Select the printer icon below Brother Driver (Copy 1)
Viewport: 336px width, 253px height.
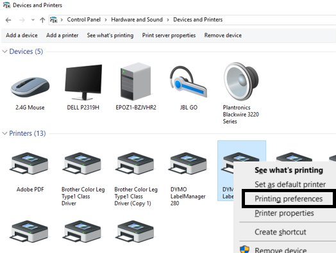pyautogui.click(x=135, y=231)
